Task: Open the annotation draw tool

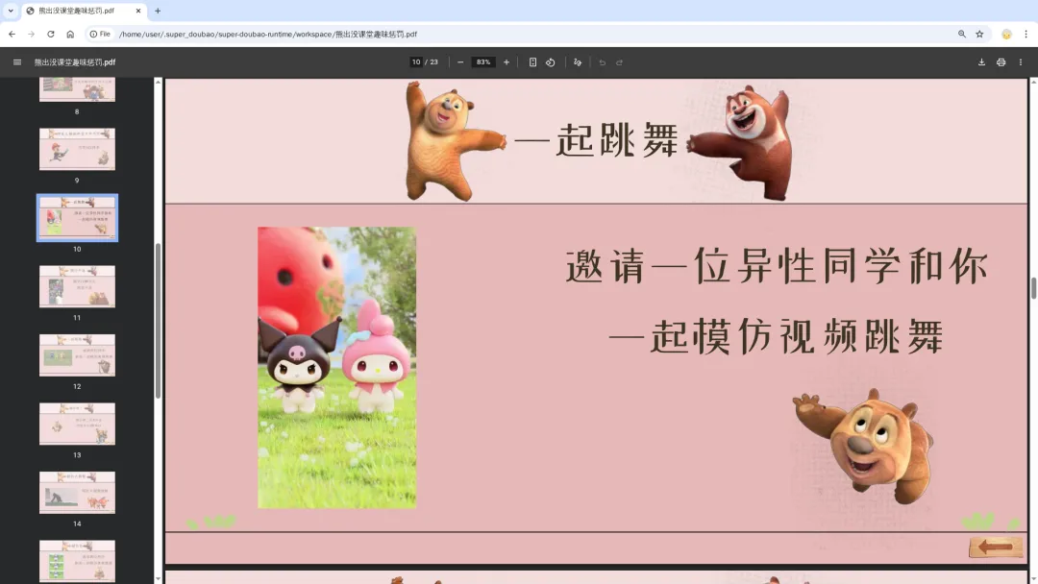Action: (578, 62)
